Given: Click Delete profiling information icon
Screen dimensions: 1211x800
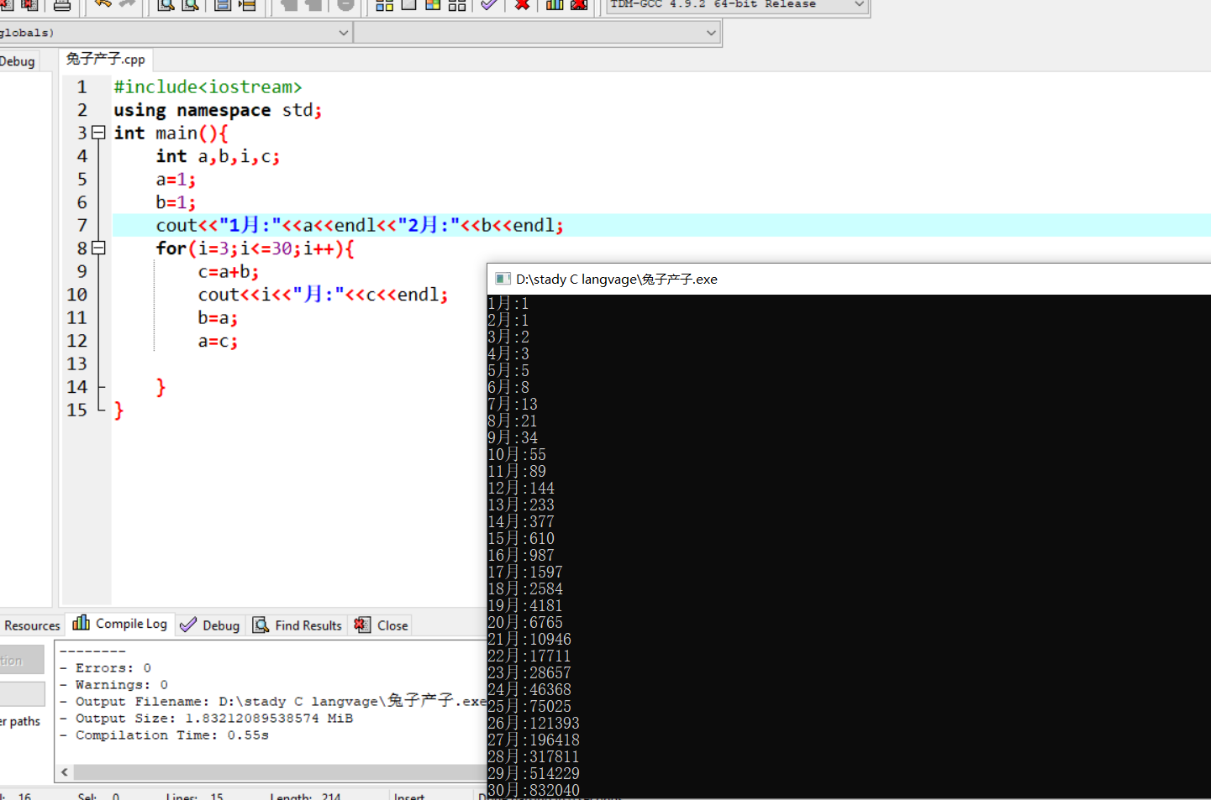Looking at the screenshot, I should (x=579, y=5).
